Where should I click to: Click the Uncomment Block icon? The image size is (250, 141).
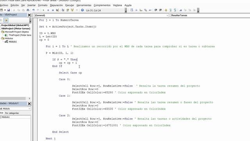pyautogui.click(x=175, y=10)
